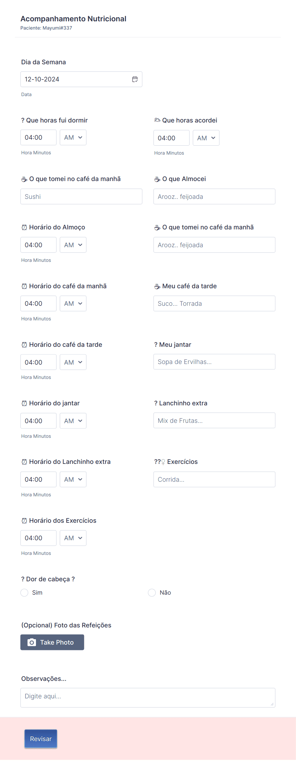Click the Revisar button

coord(41,739)
